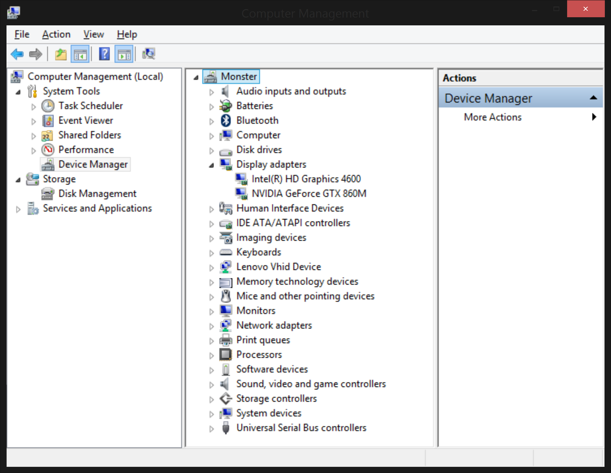611x473 pixels.
Task: Select Event Viewer under System Tools
Action: coord(85,121)
